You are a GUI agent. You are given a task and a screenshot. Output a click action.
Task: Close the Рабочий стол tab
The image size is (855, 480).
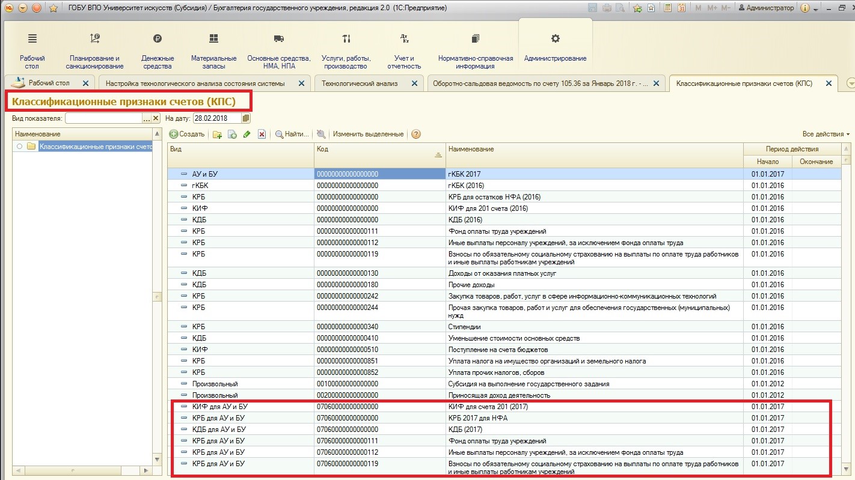coord(85,84)
